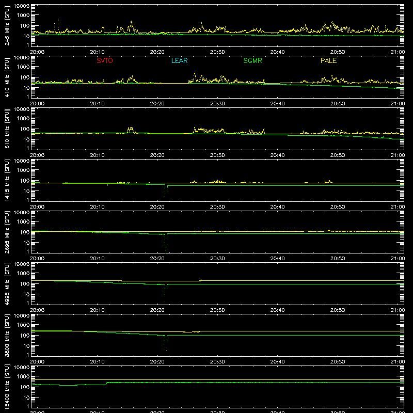The height and width of the screenshot is (413, 413).
Task: Click the green SGMR station label
Action: [x=252, y=60]
